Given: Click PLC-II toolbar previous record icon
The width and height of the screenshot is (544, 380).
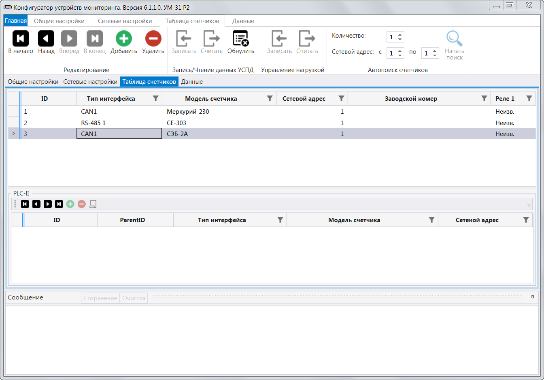Looking at the screenshot, I should click(x=36, y=204).
